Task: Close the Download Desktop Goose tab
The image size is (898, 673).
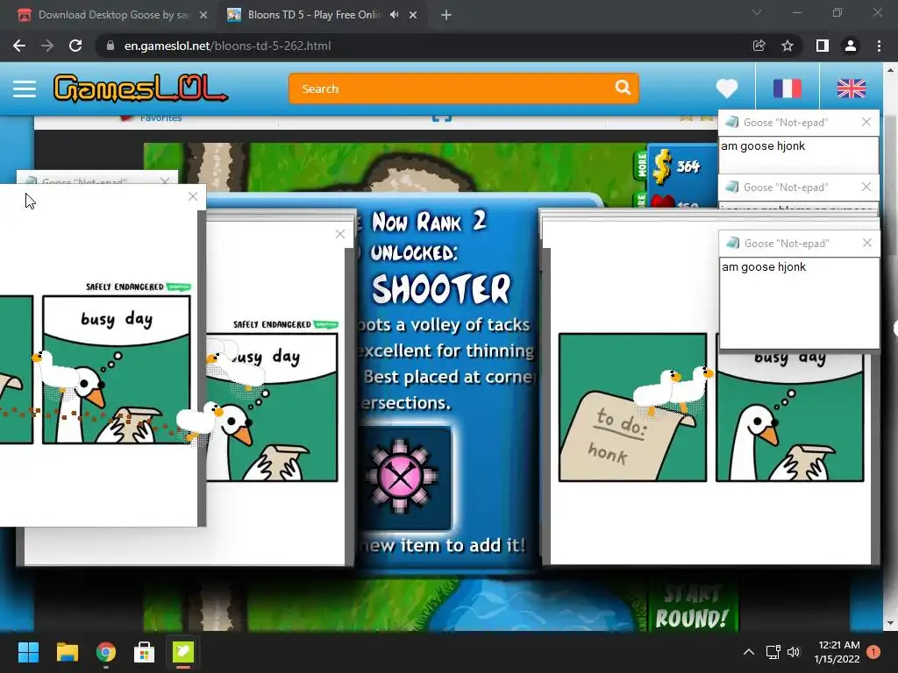Action: 203,16
